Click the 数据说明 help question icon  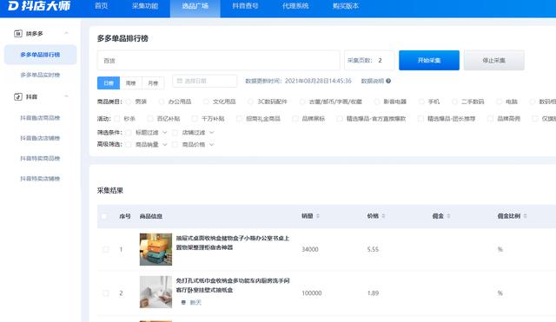click(388, 81)
